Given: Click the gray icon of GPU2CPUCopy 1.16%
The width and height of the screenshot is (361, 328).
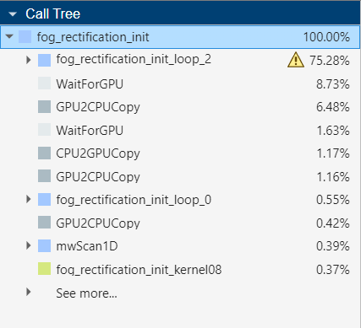Looking at the screenshot, I should [x=44, y=176].
